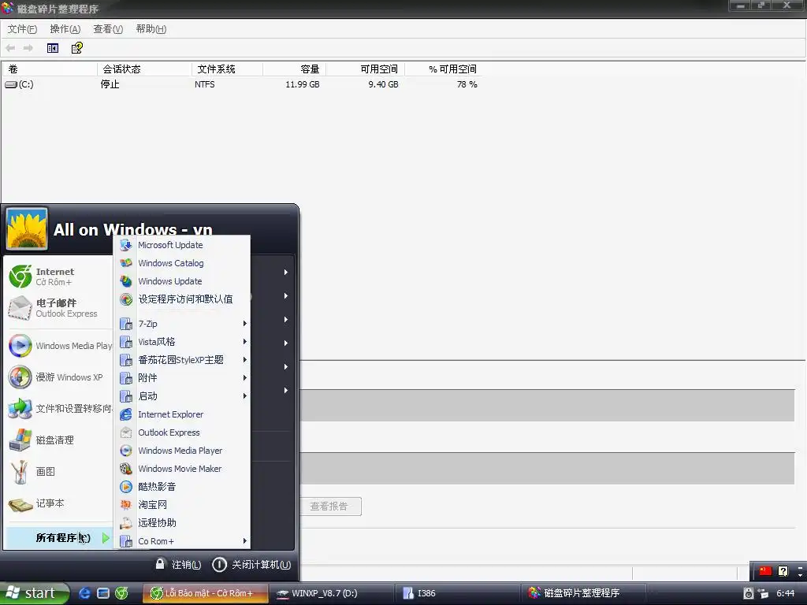This screenshot has height=605, width=807.
Task: Click the user sunflower avatar picture
Action: [x=27, y=229]
